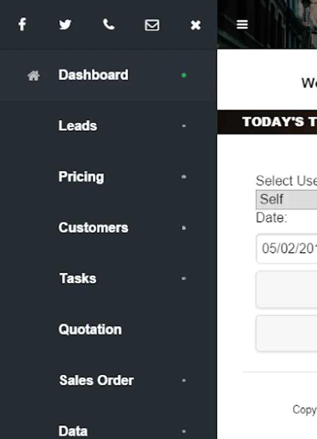The image size is (317, 439).
Task: Click the green dot beside Dashboard
Action: (184, 76)
